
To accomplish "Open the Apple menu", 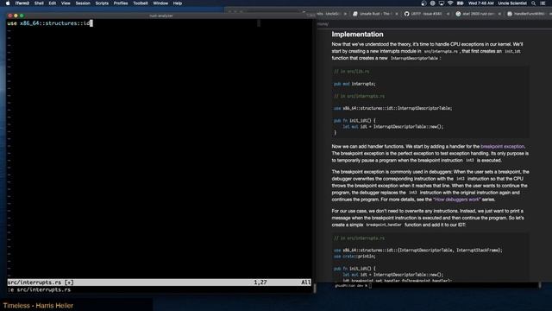I will coord(8,3).
